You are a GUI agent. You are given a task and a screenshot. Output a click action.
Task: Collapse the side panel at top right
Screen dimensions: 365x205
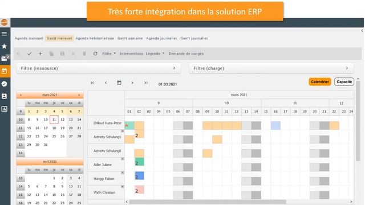pos(362,31)
